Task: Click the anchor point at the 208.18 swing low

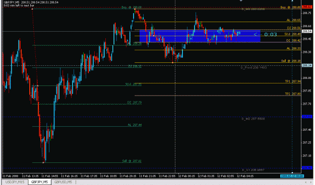Action: [x=172, y=62]
